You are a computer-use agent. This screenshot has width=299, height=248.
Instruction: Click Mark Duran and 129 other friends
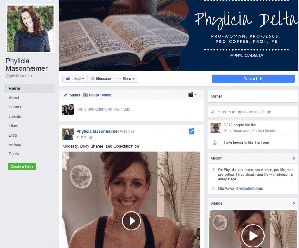(249, 131)
